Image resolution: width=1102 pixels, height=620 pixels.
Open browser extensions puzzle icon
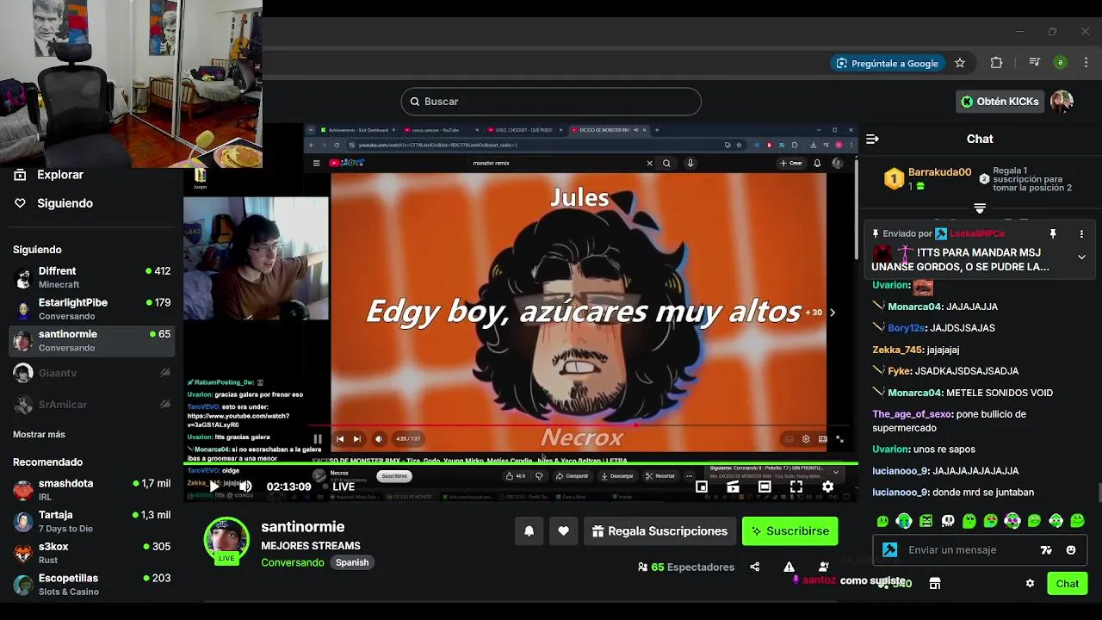pyautogui.click(x=996, y=63)
